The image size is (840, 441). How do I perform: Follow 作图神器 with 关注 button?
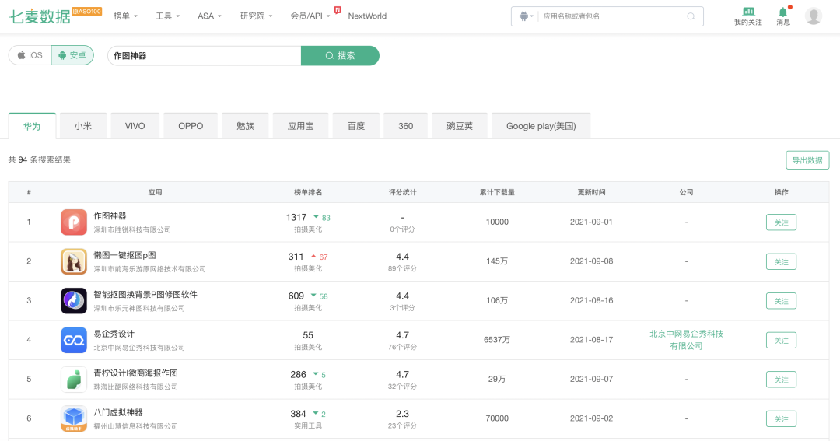[x=781, y=222]
